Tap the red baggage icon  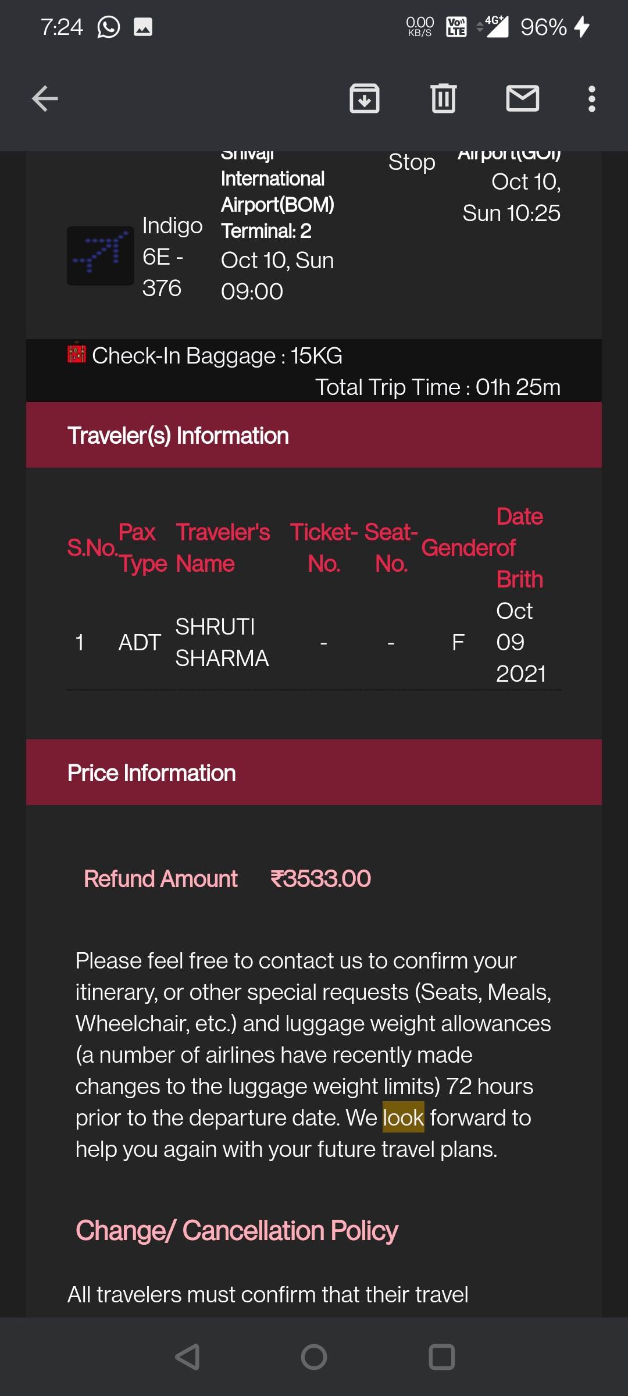[x=76, y=353]
